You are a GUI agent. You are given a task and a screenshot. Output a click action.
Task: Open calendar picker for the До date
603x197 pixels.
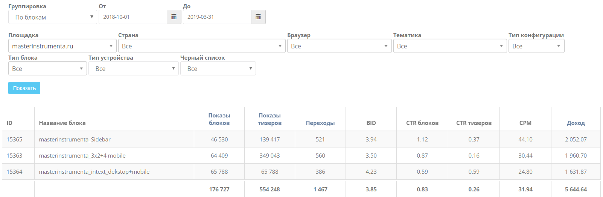(258, 17)
